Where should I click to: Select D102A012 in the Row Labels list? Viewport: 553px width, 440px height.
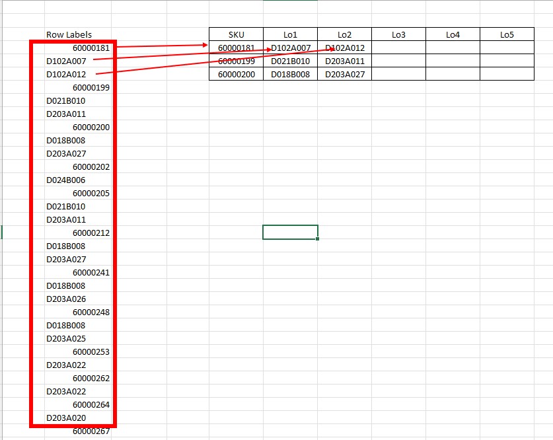77,74
